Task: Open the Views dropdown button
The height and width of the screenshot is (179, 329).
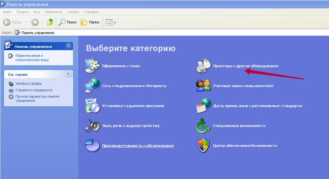Action: click(110, 22)
